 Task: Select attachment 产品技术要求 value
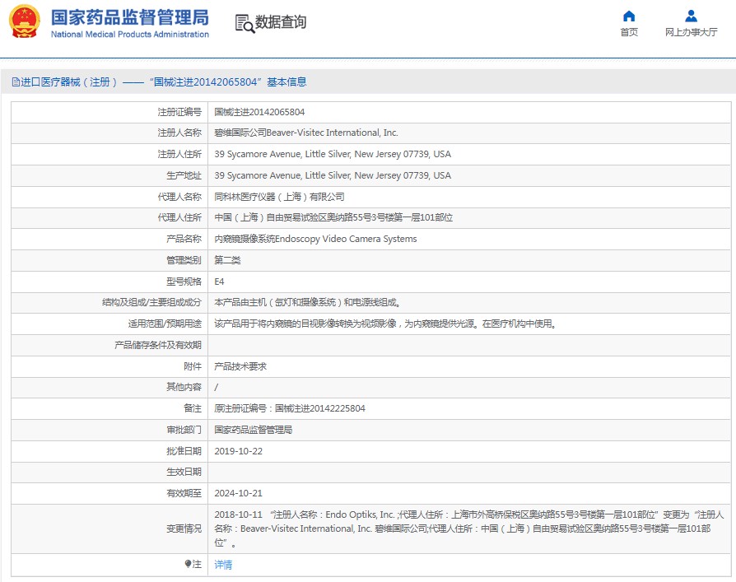pyautogui.click(x=240, y=366)
